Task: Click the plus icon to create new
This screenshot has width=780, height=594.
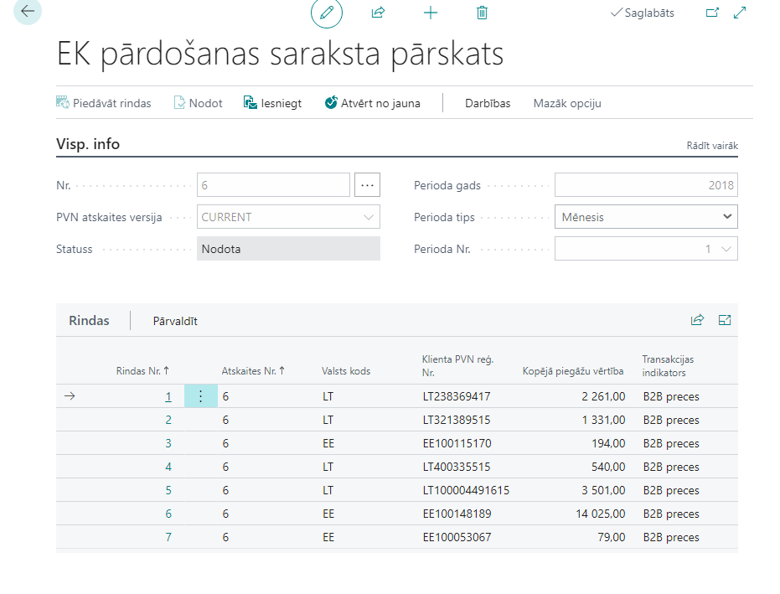Action: pos(431,13)
